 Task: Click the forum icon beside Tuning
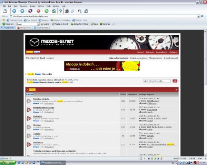click(29, 136)
